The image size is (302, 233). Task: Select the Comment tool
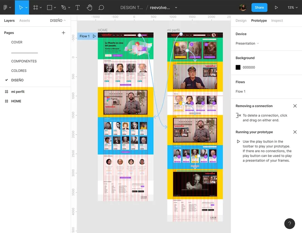tap(101, 8)
